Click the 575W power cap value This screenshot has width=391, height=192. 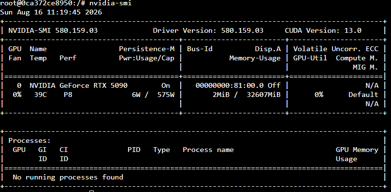pyautogui.click(x=166, y=95)
